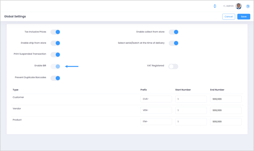Toggle Tax Inclusive Prices switch
This screenshot has height=151, width=254.
point(55,32)
